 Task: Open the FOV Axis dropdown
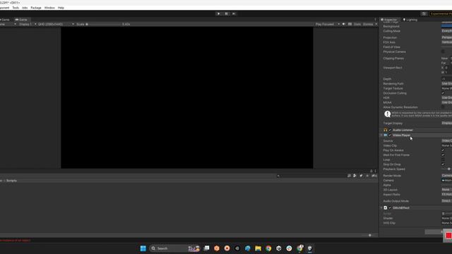pos(446,42)
